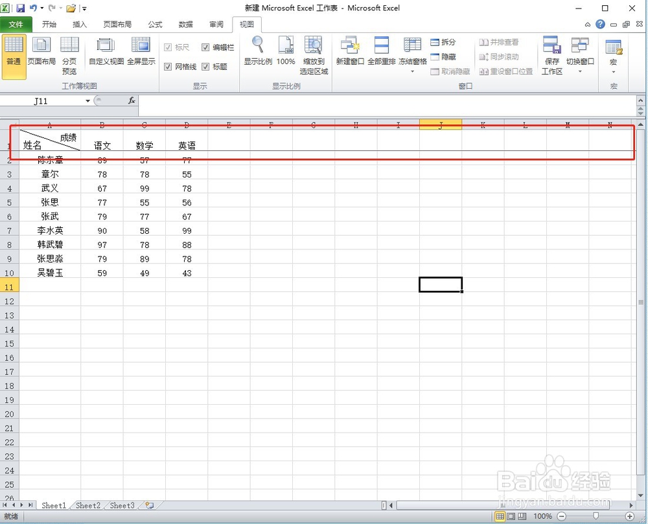This screenshot has width=648, height=524.
Task: Click Open folder icon in Quick Access Toolbar
Action: click(x=71, y=8)
